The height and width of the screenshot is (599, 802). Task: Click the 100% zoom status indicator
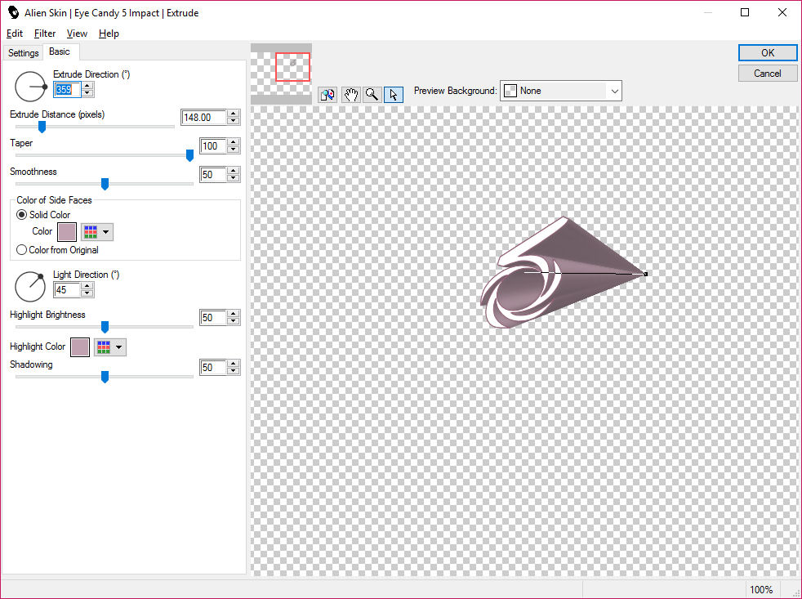point(760,589)
